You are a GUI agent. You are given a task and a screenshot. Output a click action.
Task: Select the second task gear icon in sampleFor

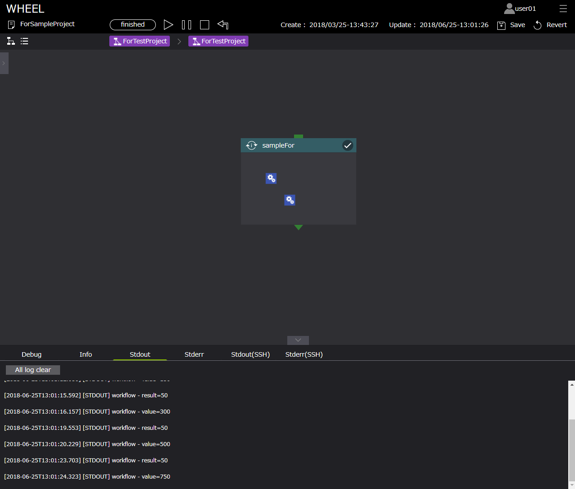pyautogui.click(x=290, y=200)
